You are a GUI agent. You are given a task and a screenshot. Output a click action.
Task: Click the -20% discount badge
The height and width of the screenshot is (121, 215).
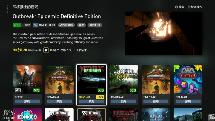point(100,97)
